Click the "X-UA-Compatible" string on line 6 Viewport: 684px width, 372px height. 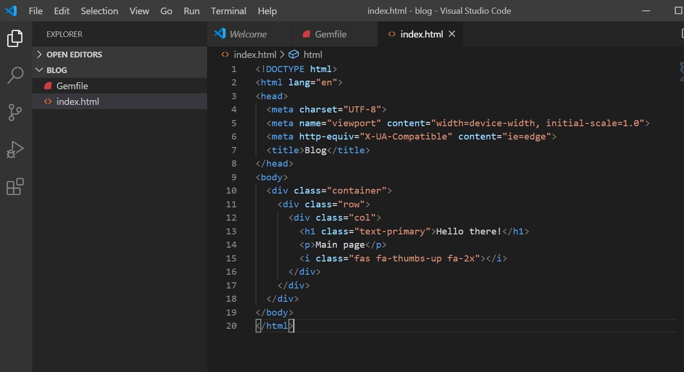point(406,137)
